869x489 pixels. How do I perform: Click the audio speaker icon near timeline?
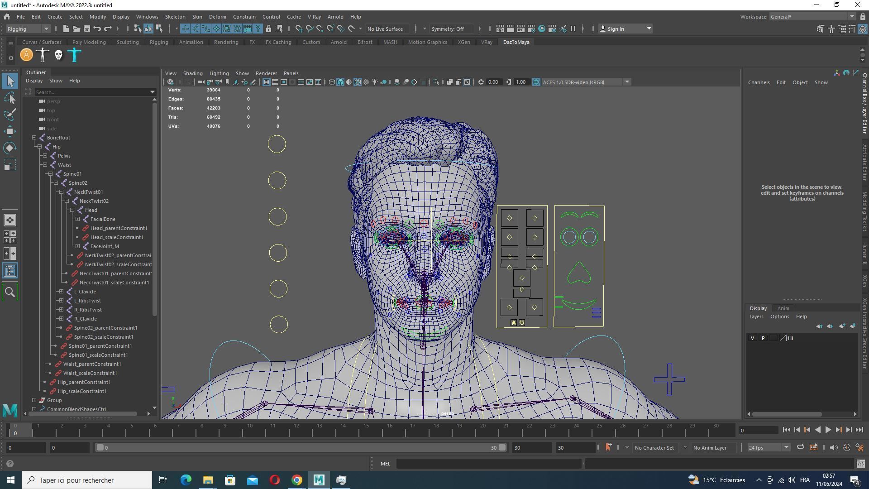click(x=834, y=448)
